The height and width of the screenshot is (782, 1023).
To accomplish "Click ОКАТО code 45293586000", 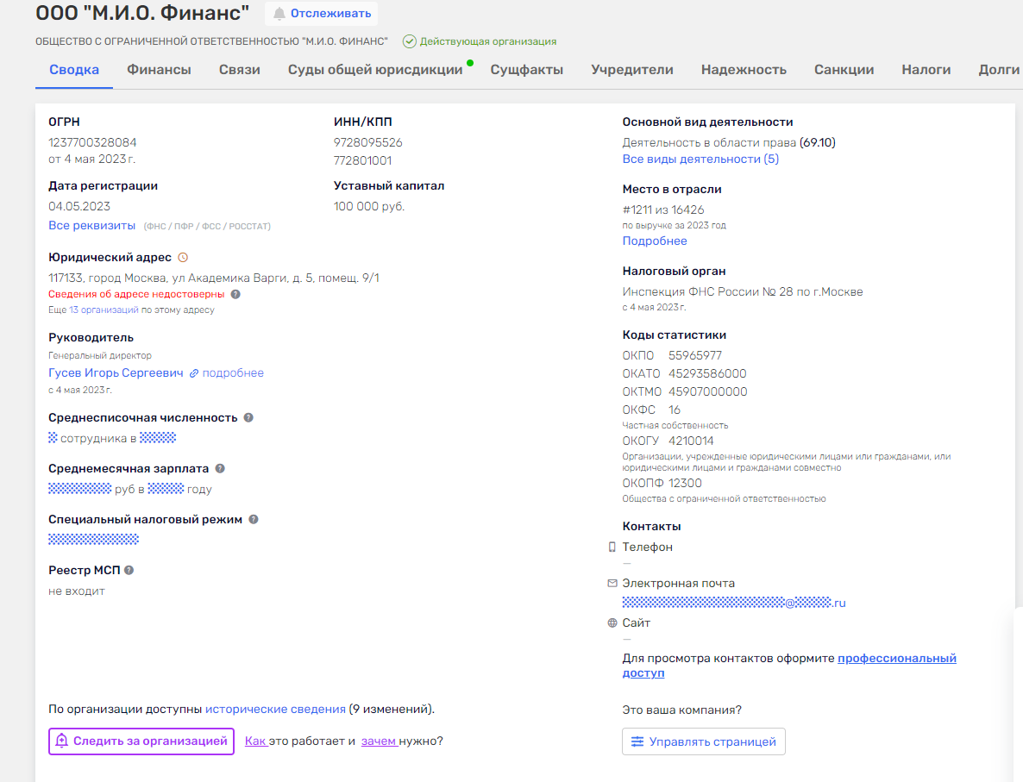I will click(x=707, y=373).
